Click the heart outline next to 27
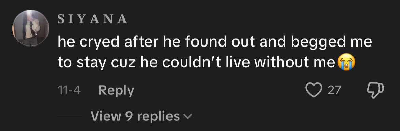Viewport: 400px width, 131px height. (x=313, y=90)
